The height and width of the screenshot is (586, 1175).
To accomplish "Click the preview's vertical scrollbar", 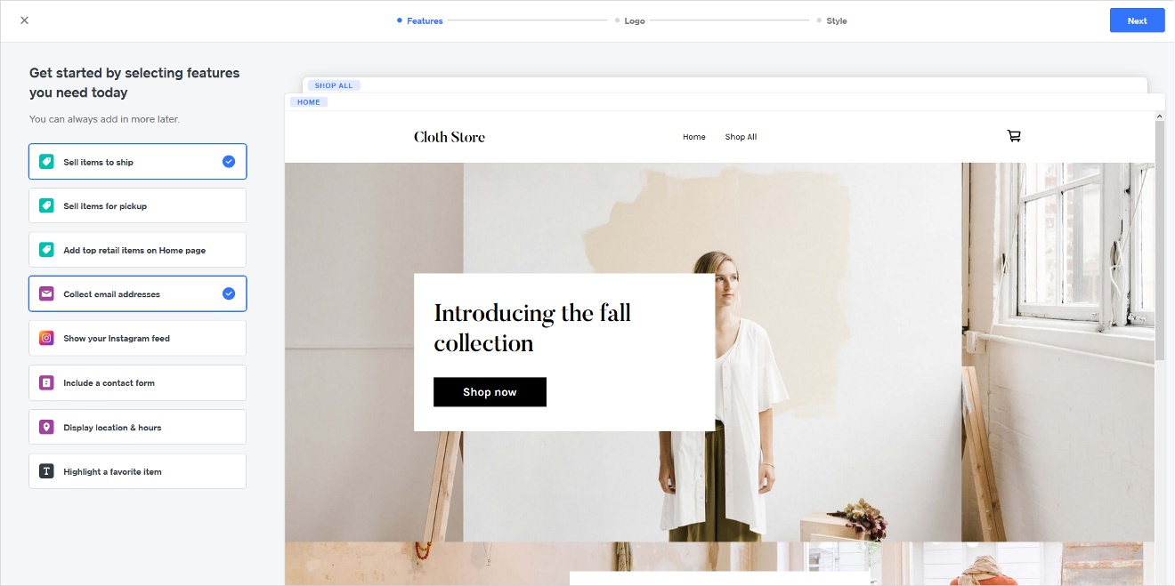I will click(1160, 240).
